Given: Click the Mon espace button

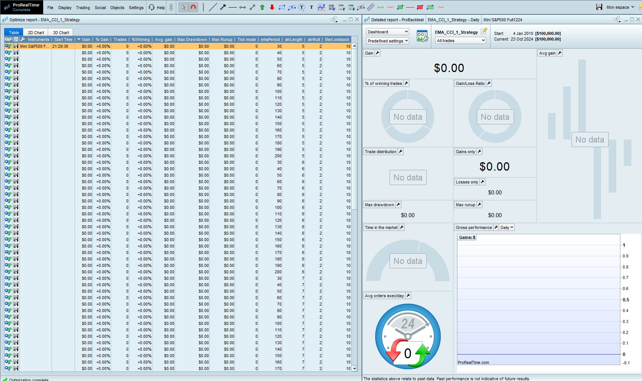Looking at the screenshot, I should (620, 7).
